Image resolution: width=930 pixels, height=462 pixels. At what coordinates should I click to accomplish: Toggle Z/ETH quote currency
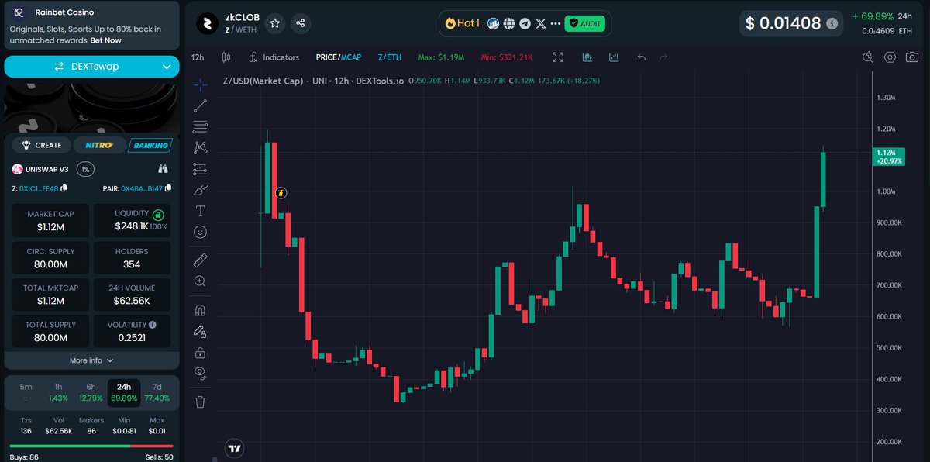(x=390, y=57)
